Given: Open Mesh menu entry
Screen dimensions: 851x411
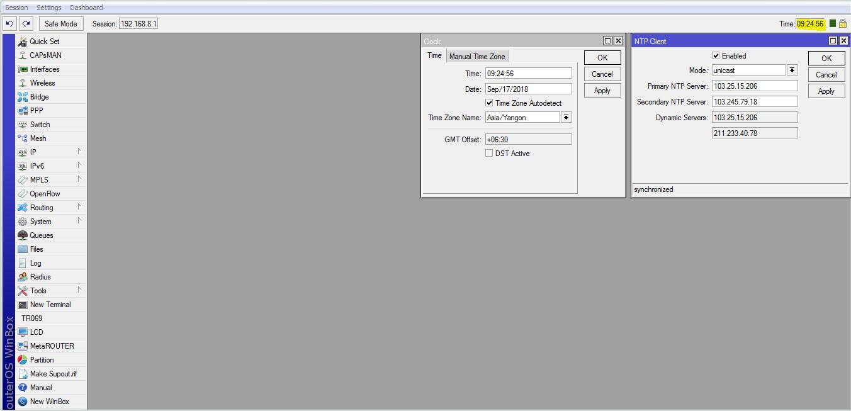Looking at the screenshot, I should (x=51, y=138).
